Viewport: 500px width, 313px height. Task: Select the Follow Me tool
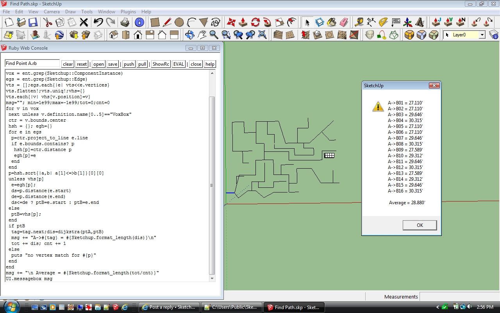click(x=268, y=22)
